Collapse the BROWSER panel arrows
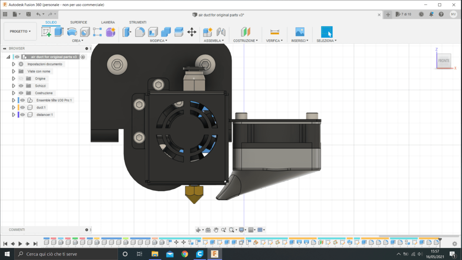The width and height of the screenshot is (462, 260). pos(5,48)
